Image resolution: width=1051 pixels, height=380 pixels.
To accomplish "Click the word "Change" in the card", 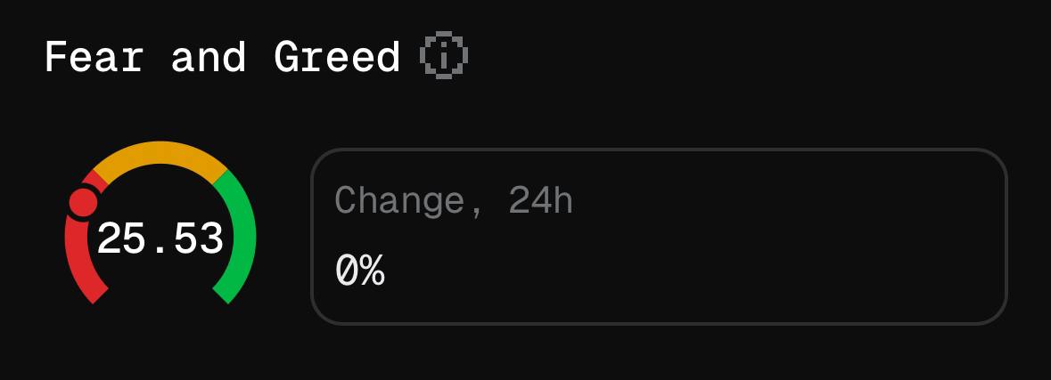I will point(398,201).
